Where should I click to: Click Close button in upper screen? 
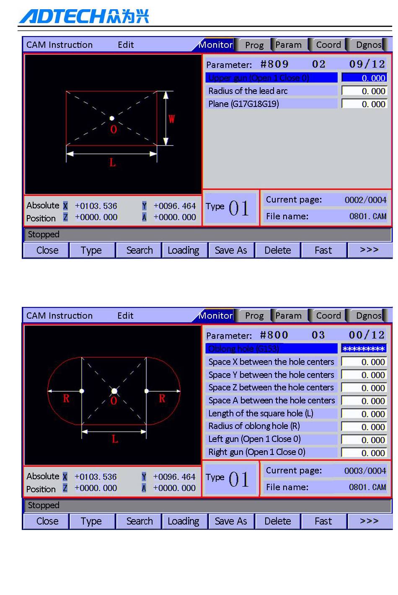[x=47, y=250]
